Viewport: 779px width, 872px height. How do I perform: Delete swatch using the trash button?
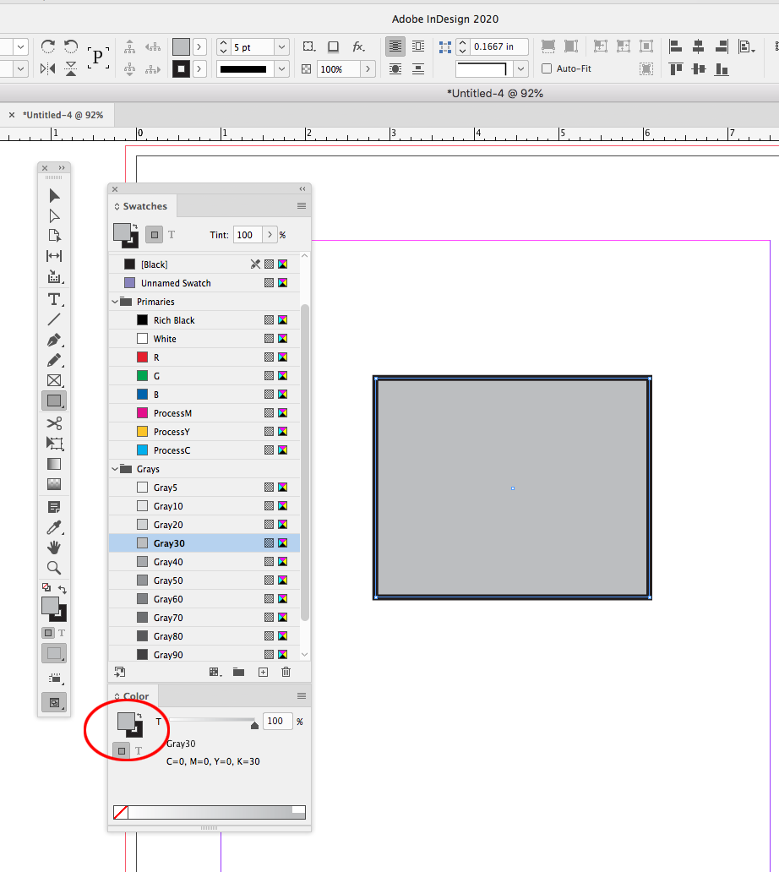pyautogui.click(x=286, y=672)
